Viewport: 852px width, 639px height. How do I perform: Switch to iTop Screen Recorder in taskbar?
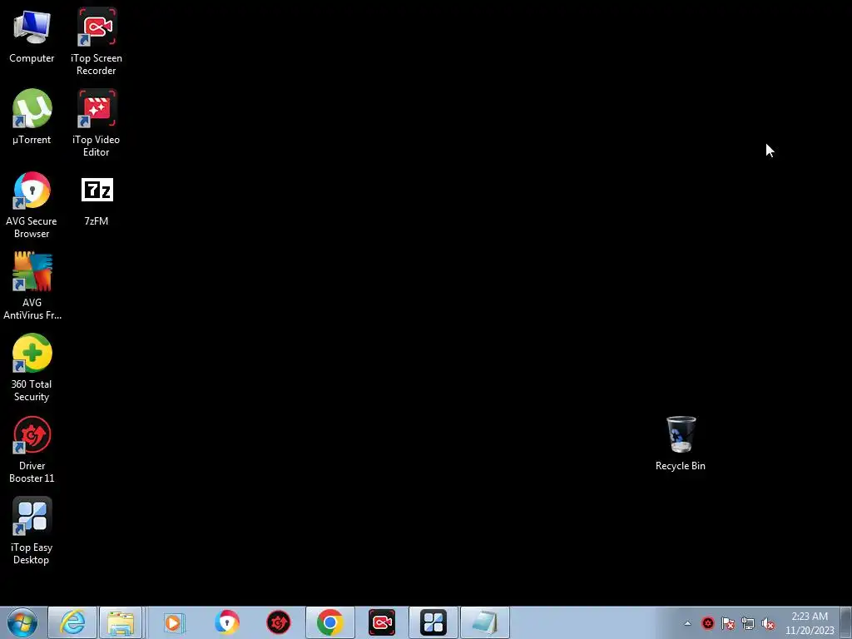pyautogui.click(x=381, y=622)
